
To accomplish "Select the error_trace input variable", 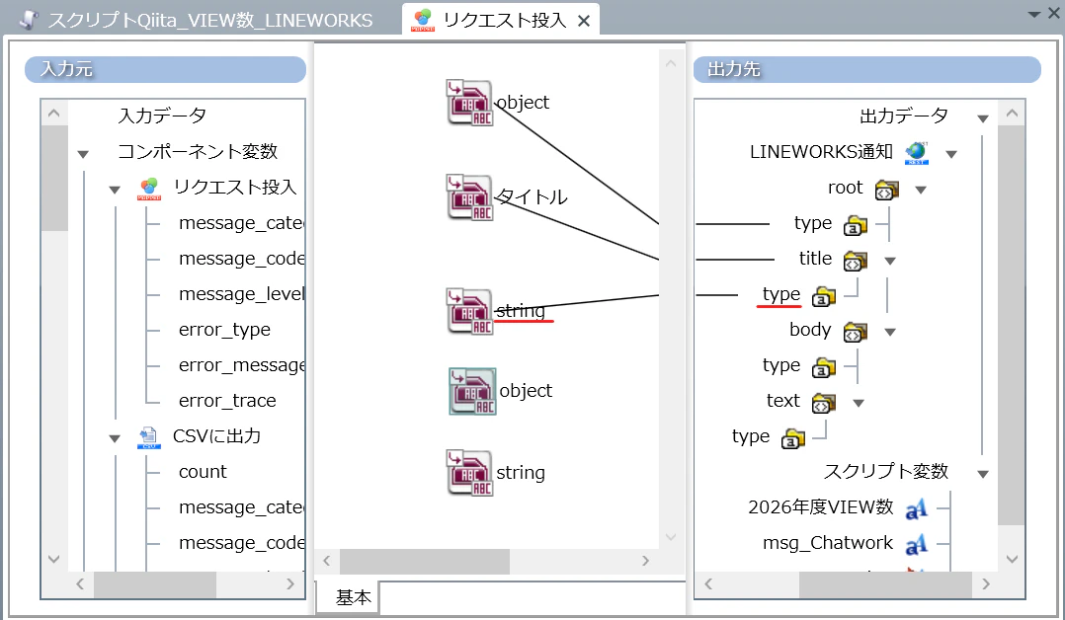I will point(227,401).
